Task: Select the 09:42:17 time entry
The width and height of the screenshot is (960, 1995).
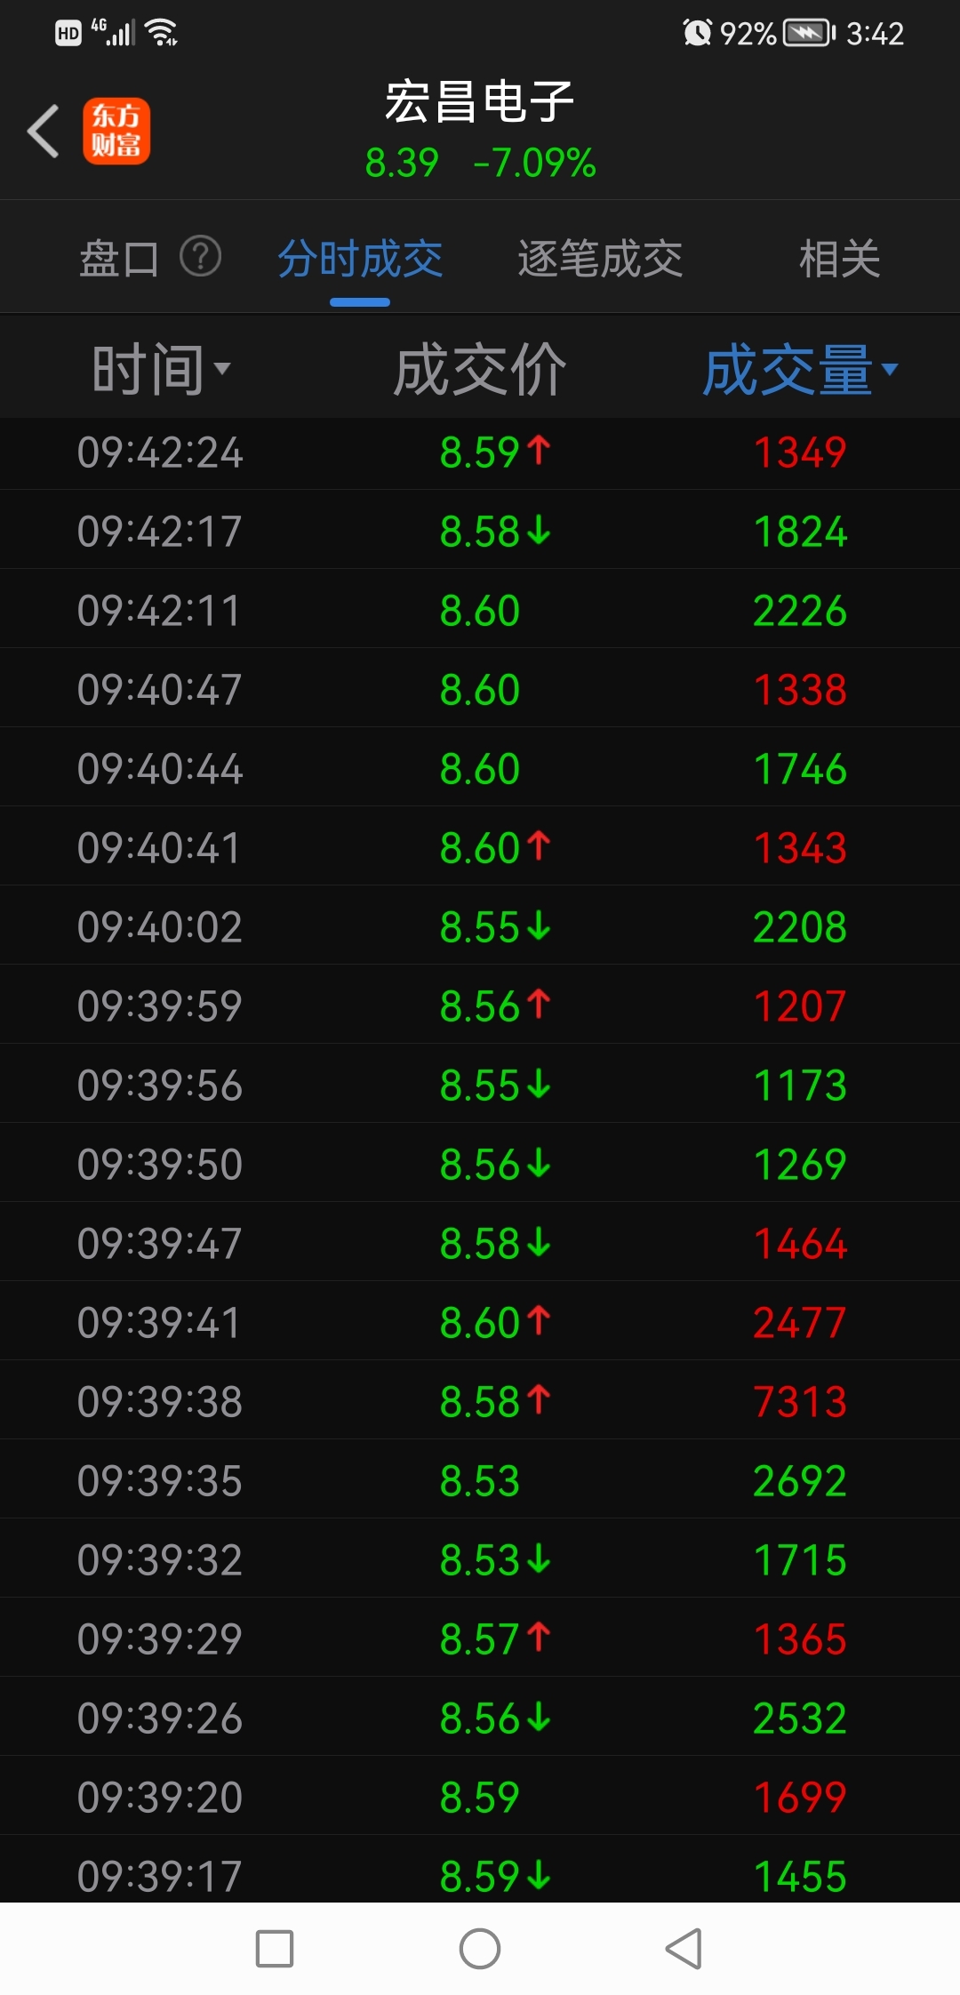Action: [160, 532]
